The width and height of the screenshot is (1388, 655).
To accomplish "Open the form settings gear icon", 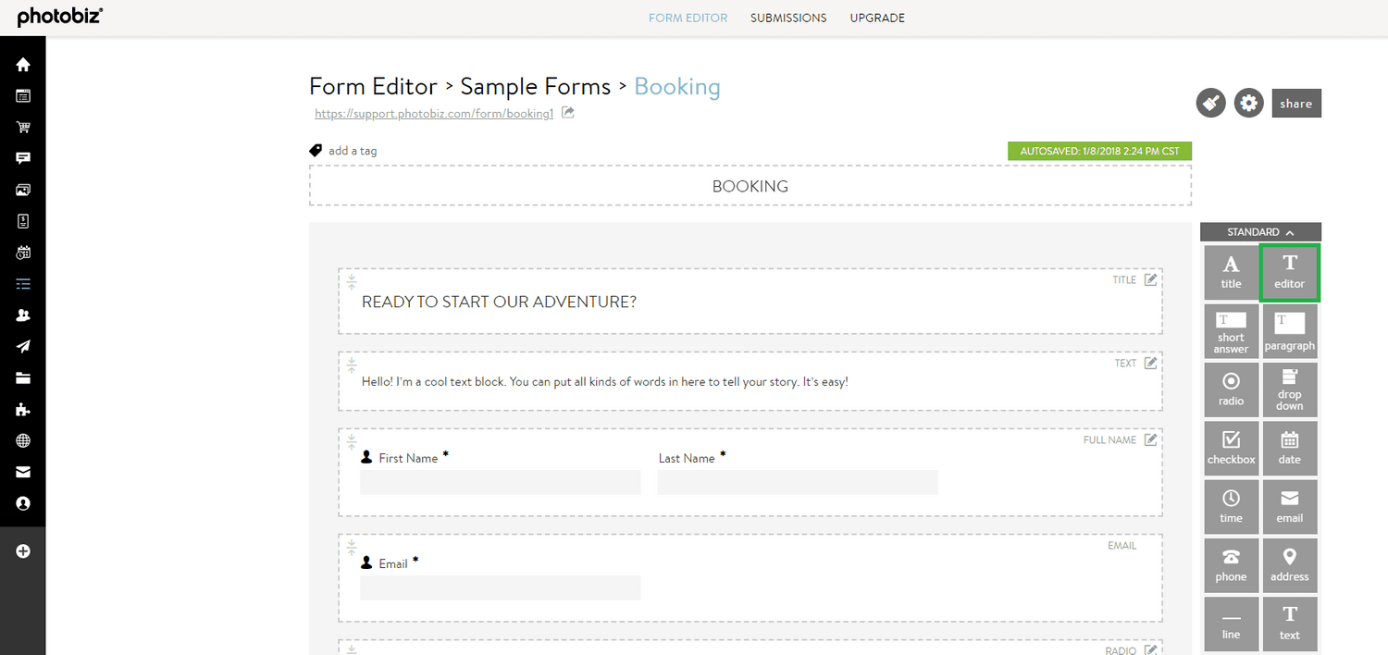I will [1248, 103].
